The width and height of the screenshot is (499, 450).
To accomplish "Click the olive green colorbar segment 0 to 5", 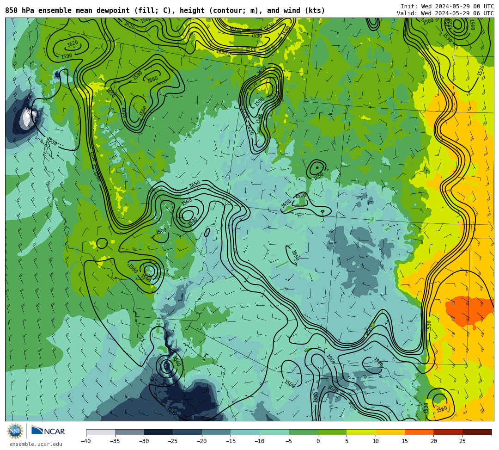I will pos(332,432).
